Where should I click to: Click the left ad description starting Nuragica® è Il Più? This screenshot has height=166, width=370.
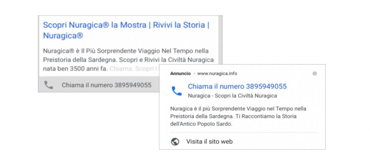pos(128,60)
